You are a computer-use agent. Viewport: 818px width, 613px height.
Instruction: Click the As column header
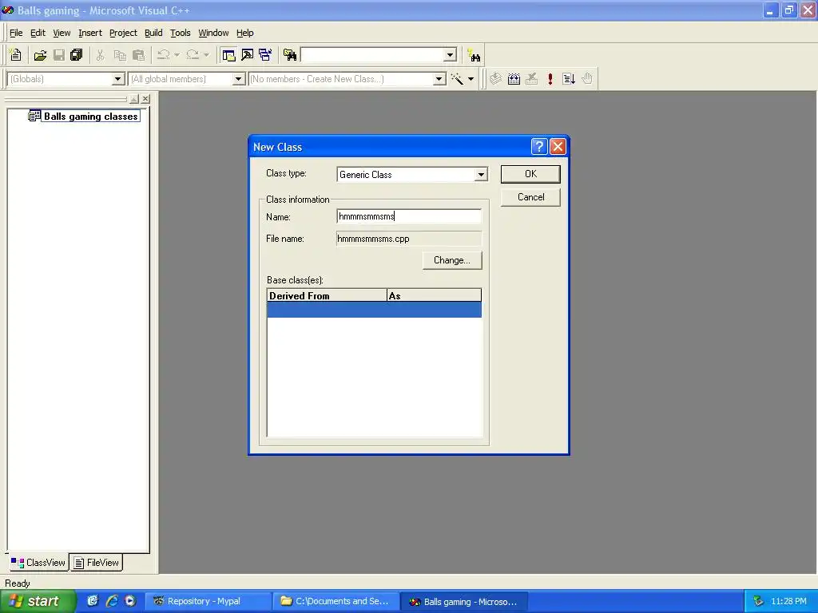[434, 295]
